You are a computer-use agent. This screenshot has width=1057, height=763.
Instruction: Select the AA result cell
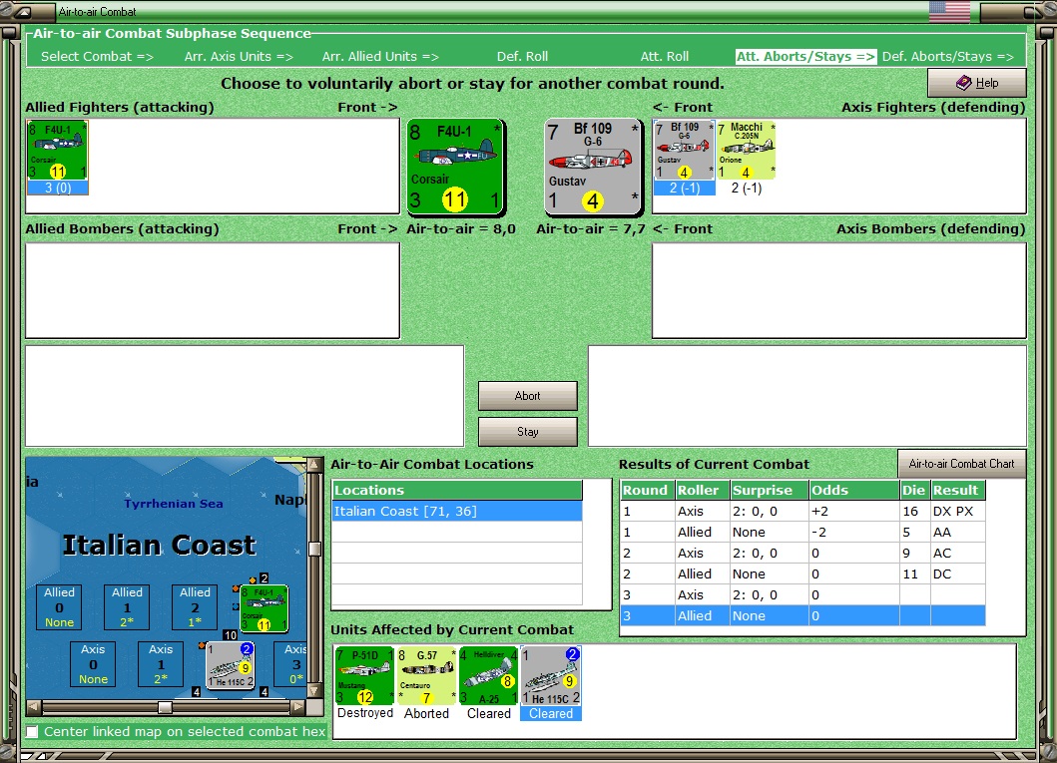click(x=958, y=532)
